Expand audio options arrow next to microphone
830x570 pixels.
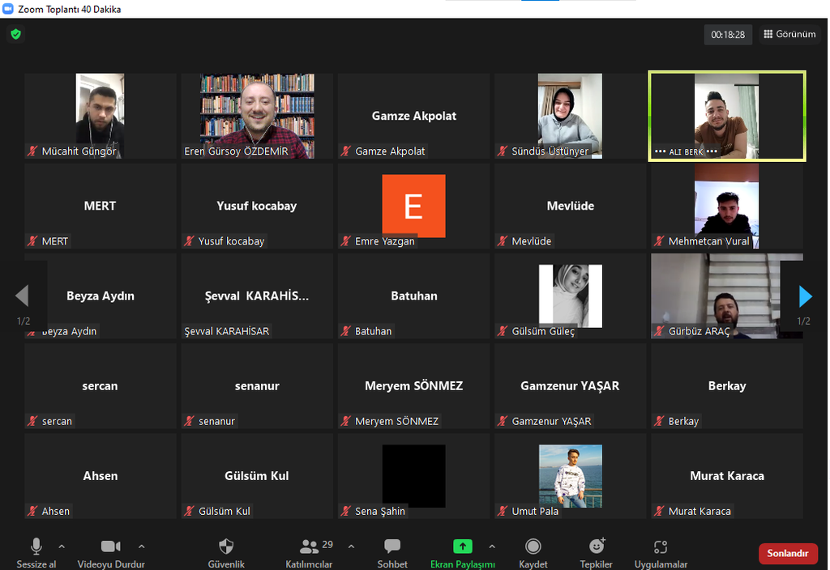point(62,547)
